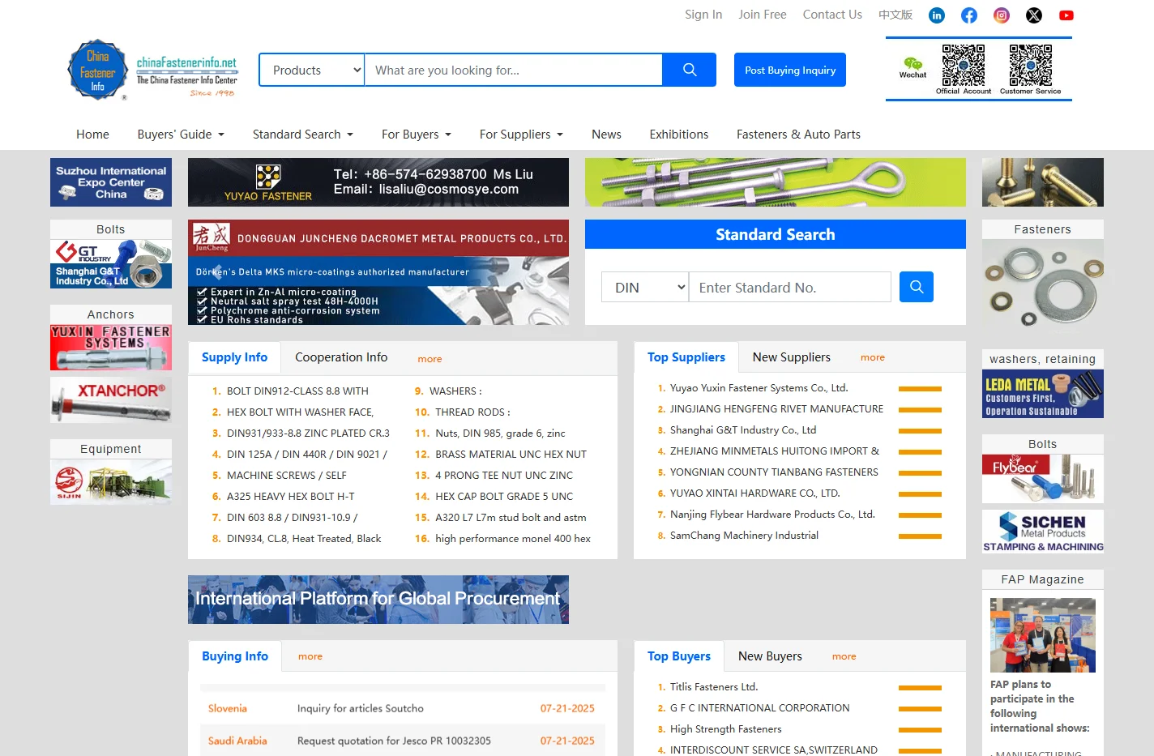This screenshot has height=756, width=1154.
Task: Click the 'What are you looking for' search field
Action: pos(514,70)
